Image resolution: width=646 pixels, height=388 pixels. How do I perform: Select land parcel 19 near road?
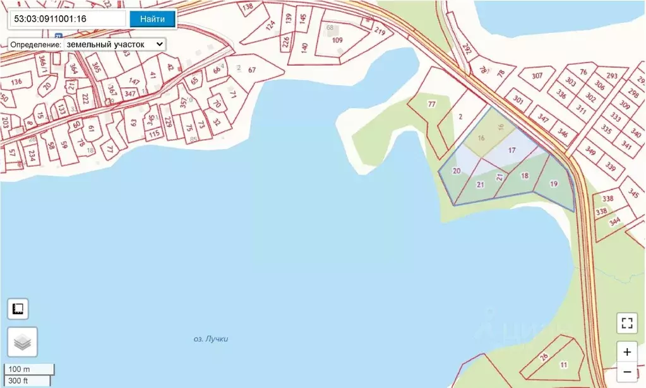(554, 184)
